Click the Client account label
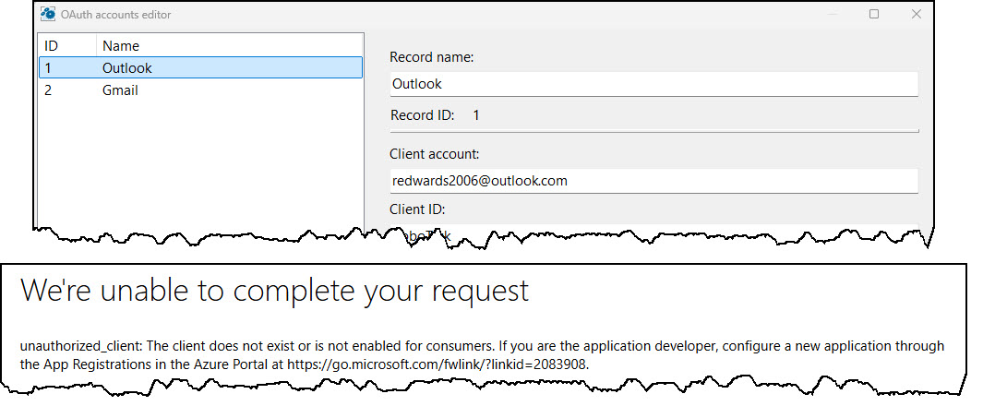The width and height of the screenshot is (1007, 406). point(435,154)
